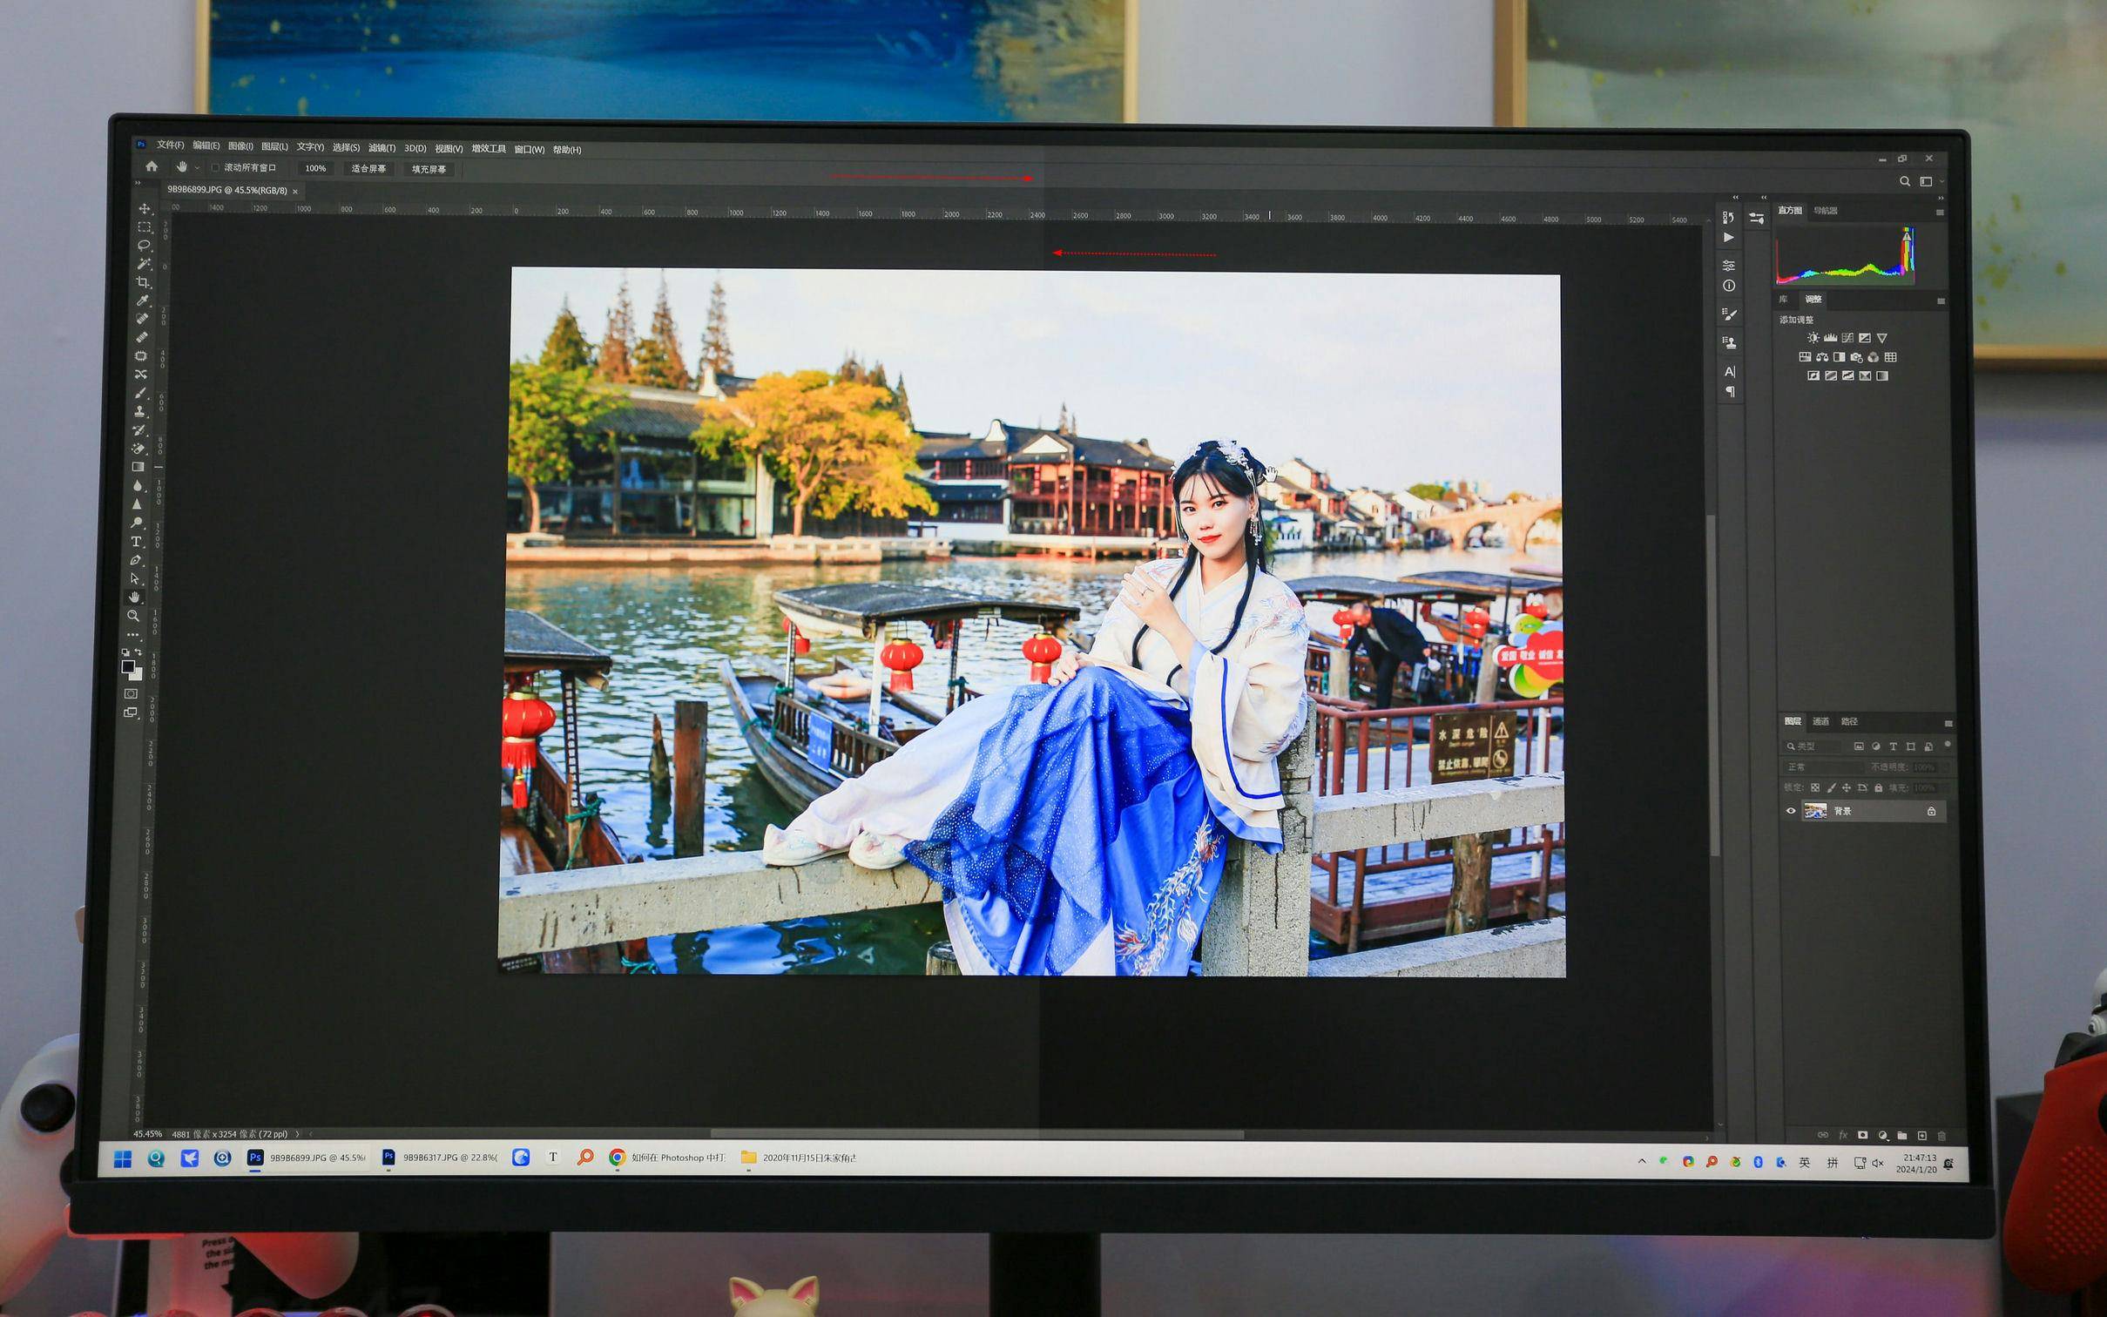Select the Lasso tool
This screenshot has width=2107, height=1317.
(x=145, y=246)
